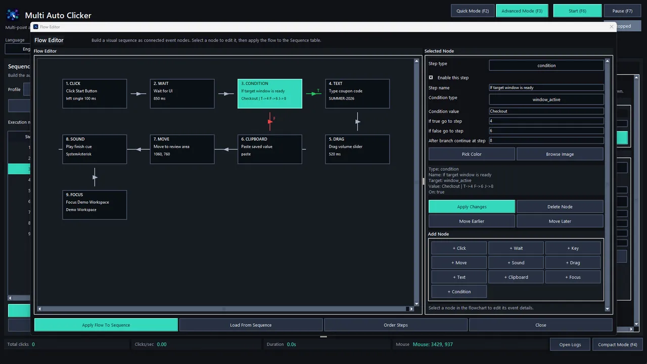Viewport: 647px width, 364px height.
Task: Click the Selected Node panel vertical scrollbar
Action: tap(607, 185)
